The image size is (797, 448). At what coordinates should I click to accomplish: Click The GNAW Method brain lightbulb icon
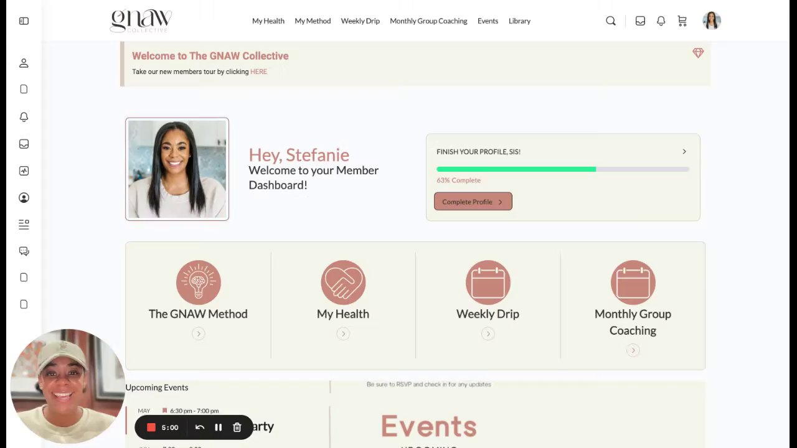tap(199, 282)
